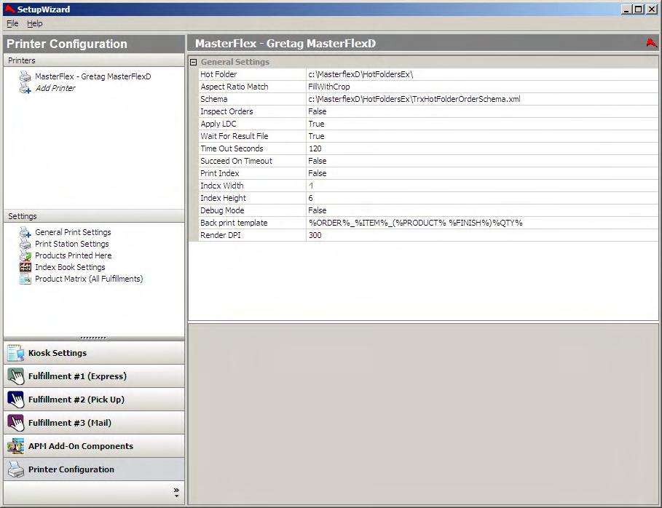Open Products Printed Here
Viewport: 662px width, 508px height.
click(x=74, y=255)
